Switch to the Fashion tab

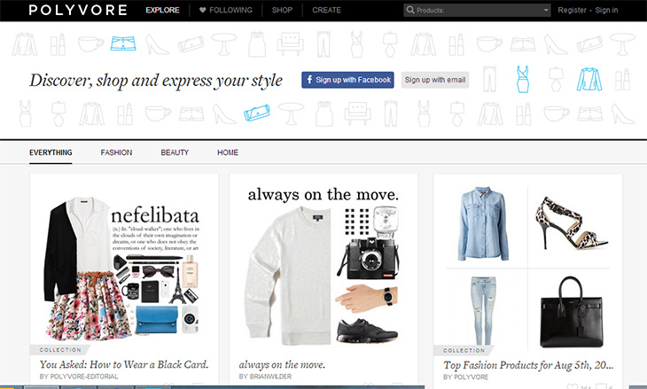(116, 152)
